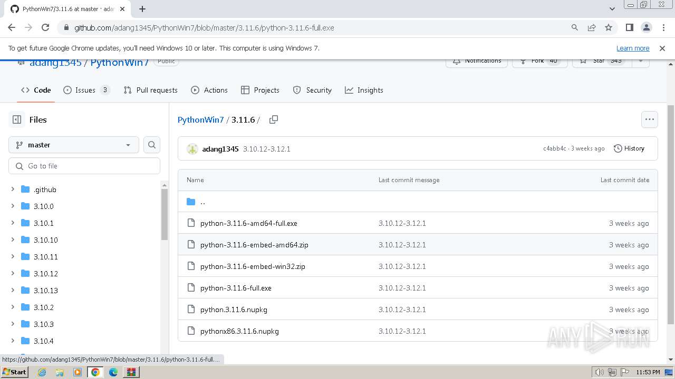The image size is (675, 379).
Task: Open adang1345 commit author link
Action: click(x=220, y=149)
